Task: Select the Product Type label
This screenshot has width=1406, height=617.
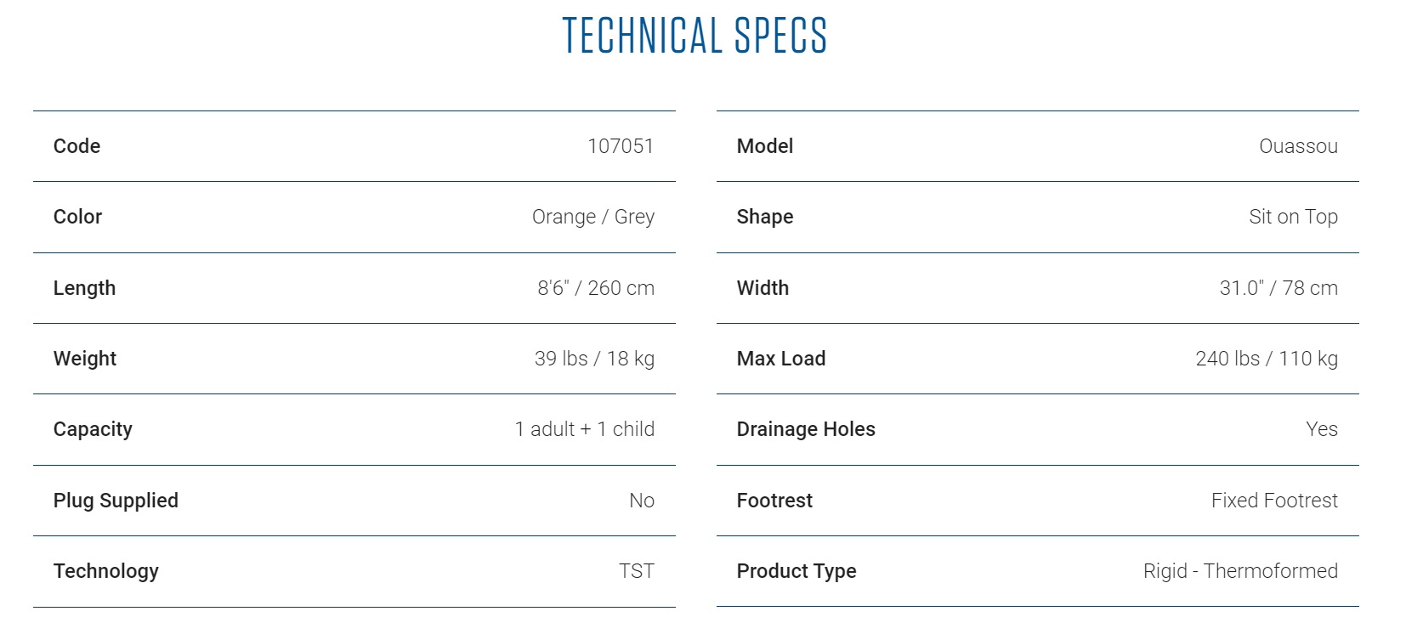Action: [x=797, y=571]
